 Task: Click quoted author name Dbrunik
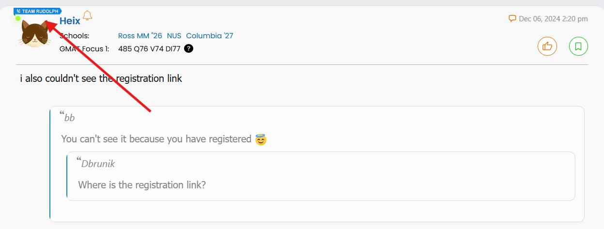[98, 164]
